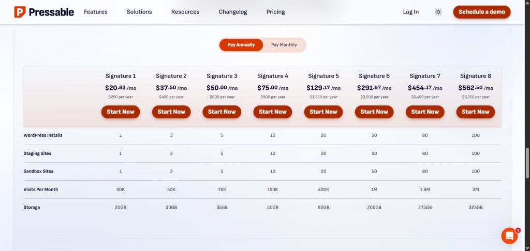Click the page vertical scrollbar thumb
The image size is (530, 251).
coord(527,163)
